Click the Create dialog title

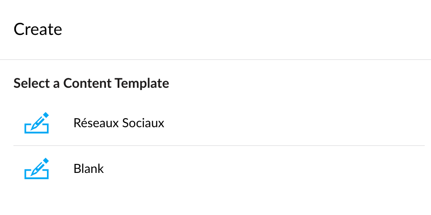(38, 29)
